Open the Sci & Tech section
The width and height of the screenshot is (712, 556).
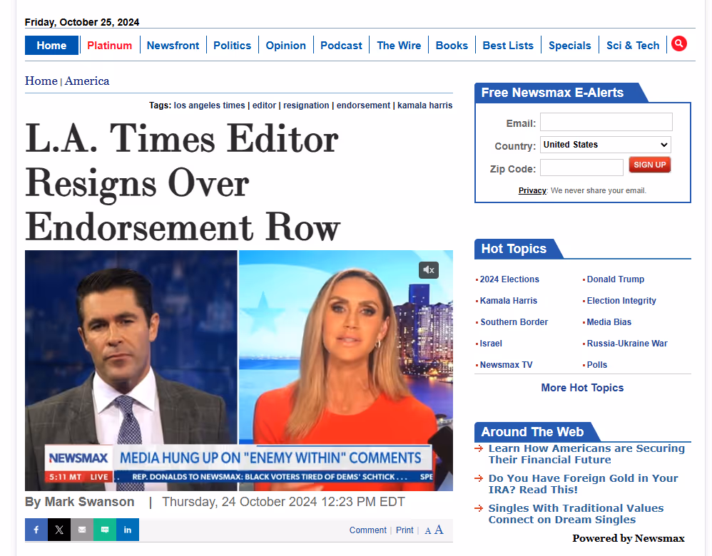(633, 45)
